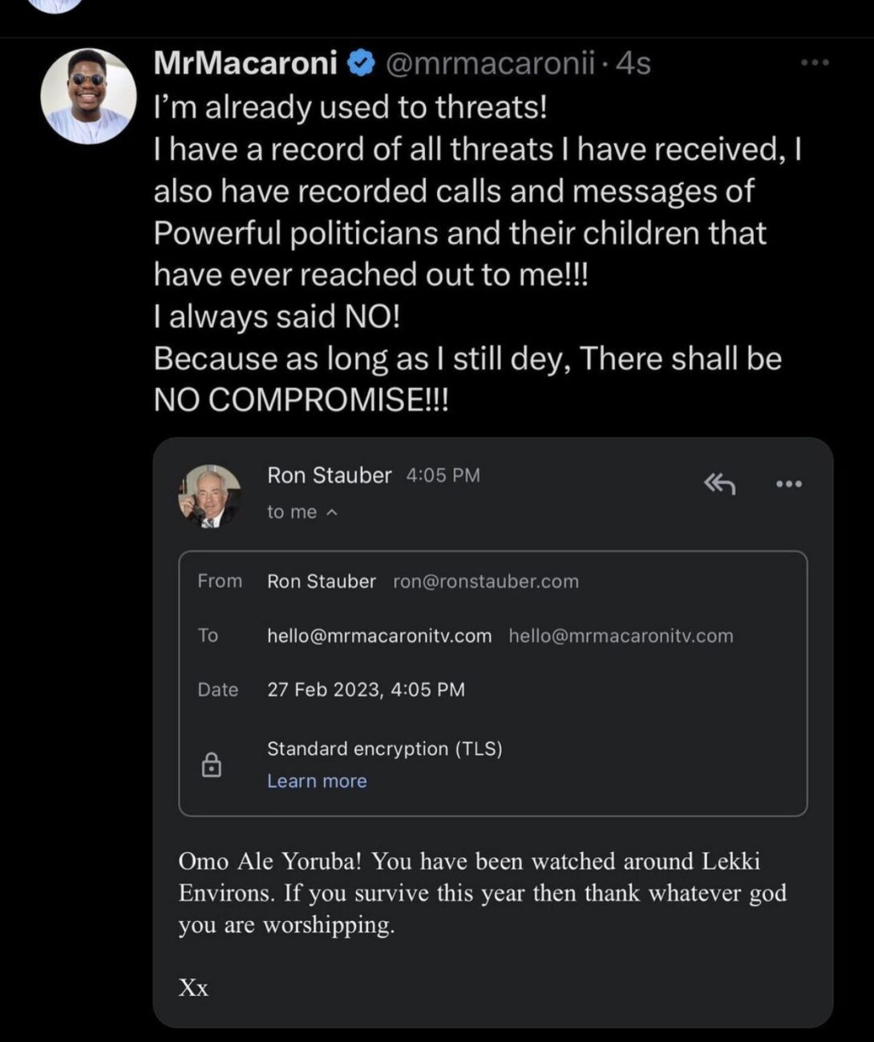Viewport: 874px width, 1042px height.
Task: Click the '27 Feb 2023, 4:05 PM' date
Action: pos(366,689)
